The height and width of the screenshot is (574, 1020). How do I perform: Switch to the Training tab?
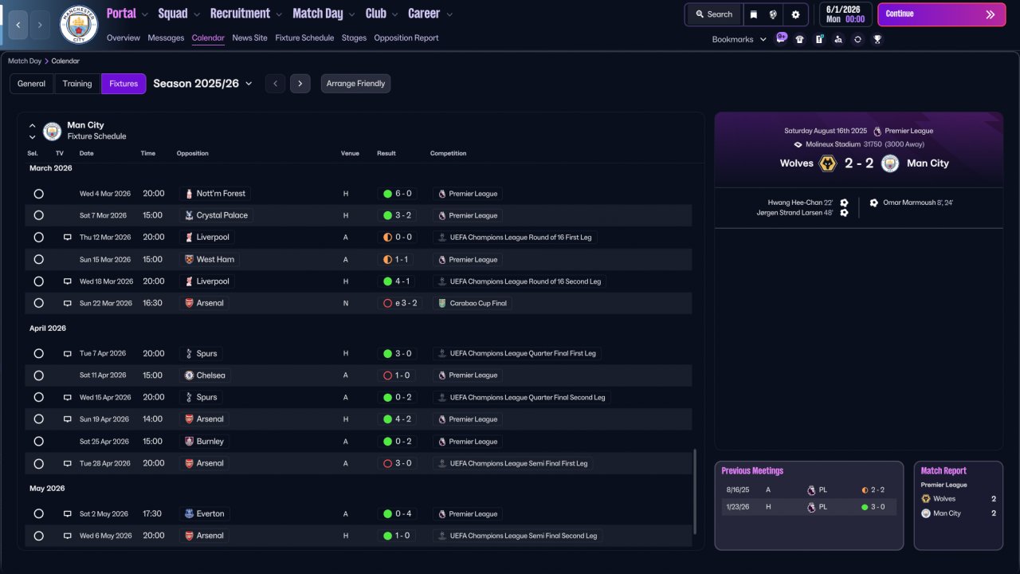coord(77,84)
